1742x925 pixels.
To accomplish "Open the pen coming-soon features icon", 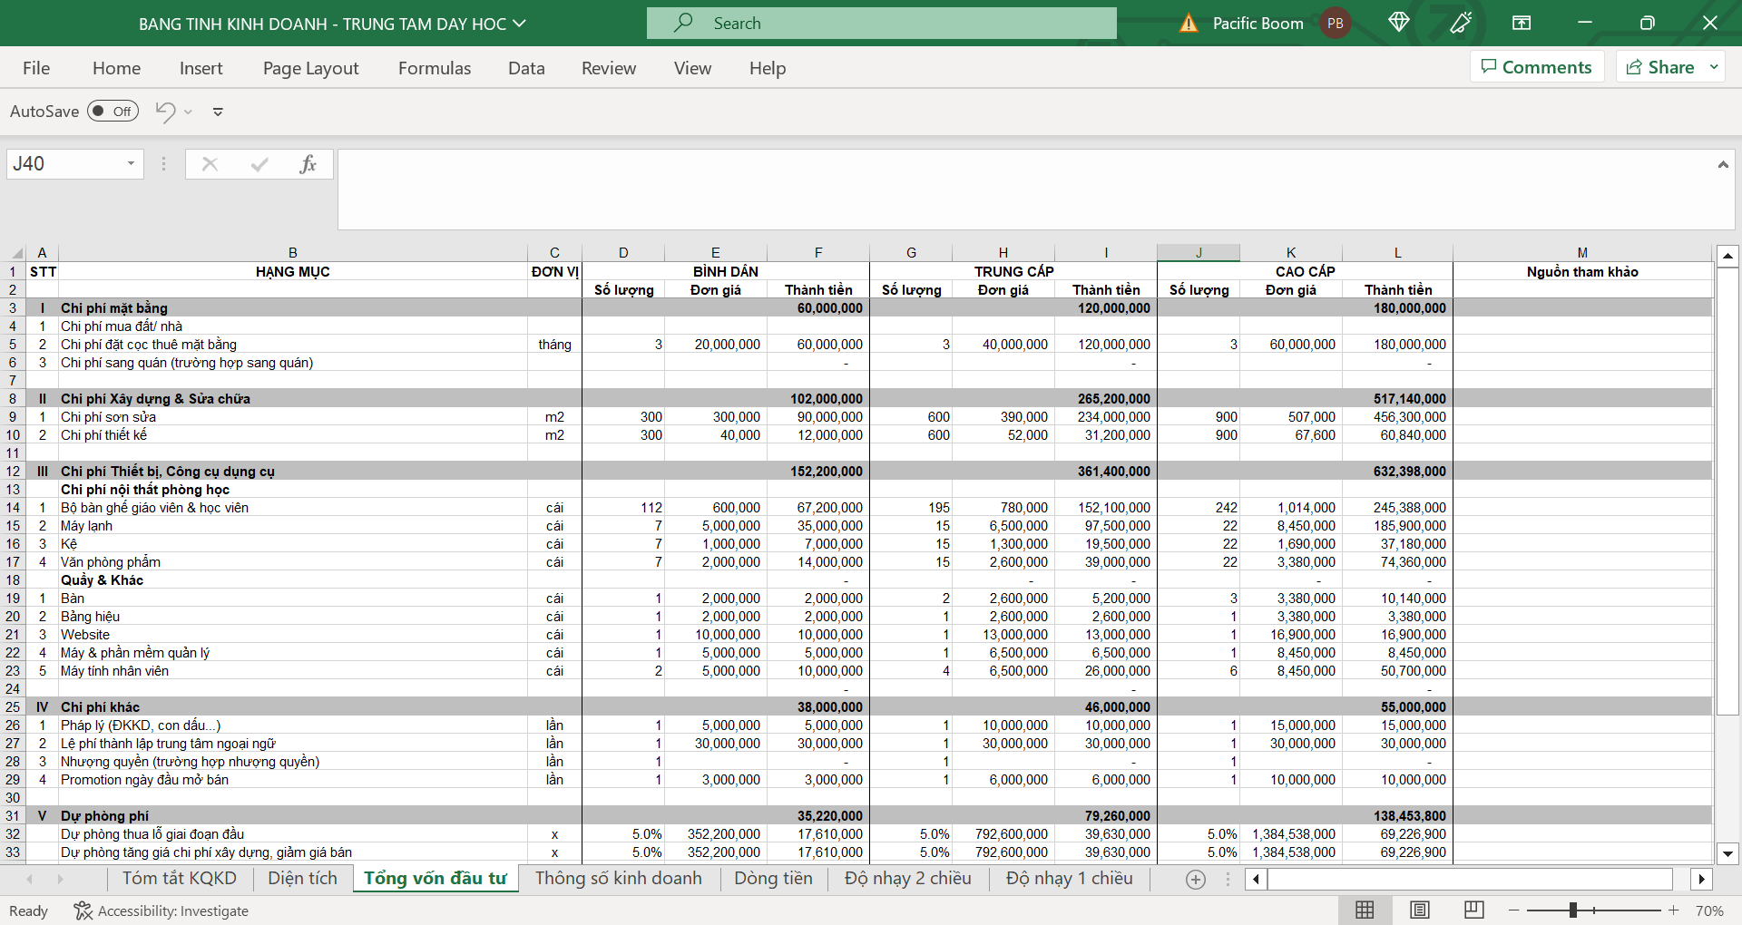I will (1461, 23).
